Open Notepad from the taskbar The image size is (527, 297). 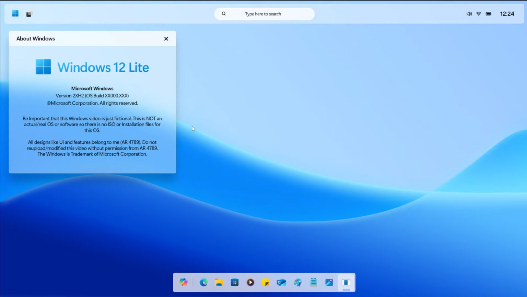point(313,282)
